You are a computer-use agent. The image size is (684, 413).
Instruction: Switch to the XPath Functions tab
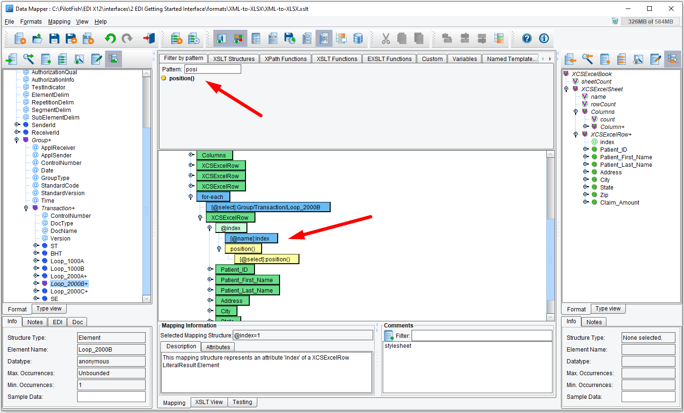[286, 59]
